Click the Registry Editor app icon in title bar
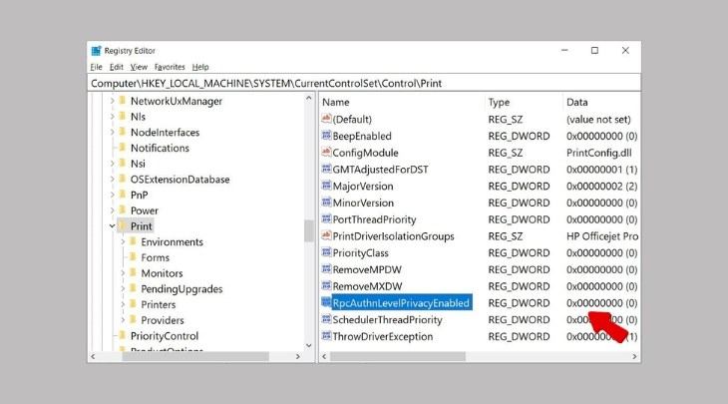Viewport: 728px width, 404px height. [97, 51]
